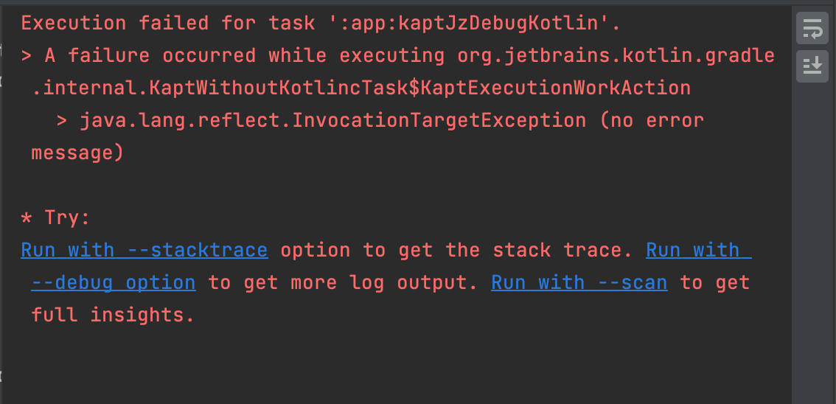This screenshot has width=836, height=404.
Task: Click the option to get the stack trace text
Action: 456,250
